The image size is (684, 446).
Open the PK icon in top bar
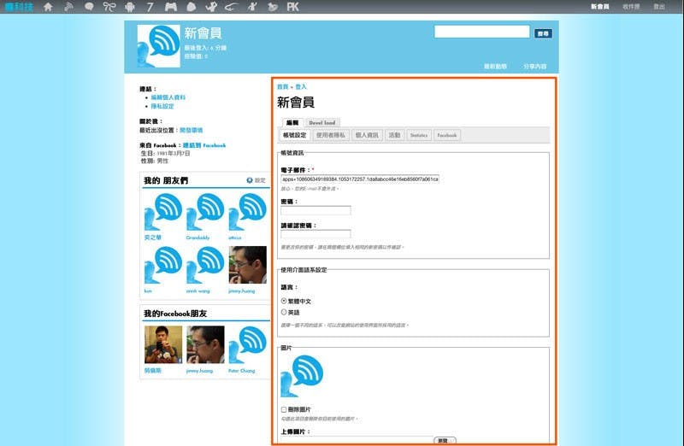(292, 7)
